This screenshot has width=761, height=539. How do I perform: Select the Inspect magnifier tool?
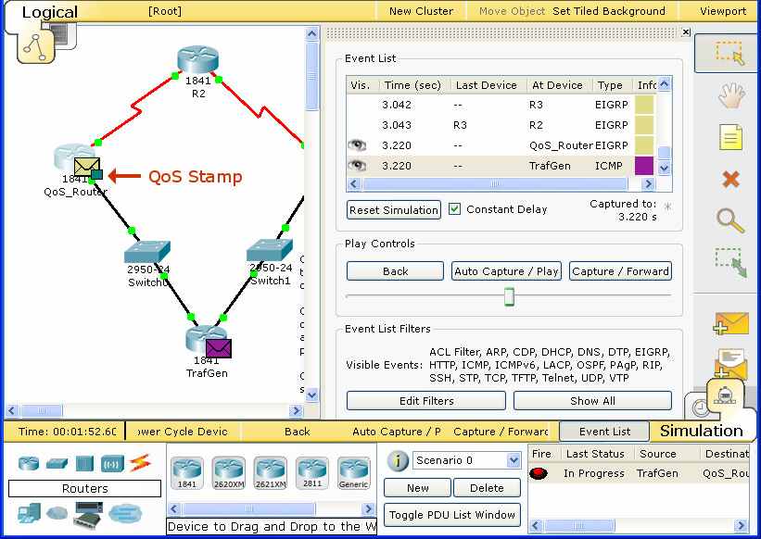tap(730, 221)
